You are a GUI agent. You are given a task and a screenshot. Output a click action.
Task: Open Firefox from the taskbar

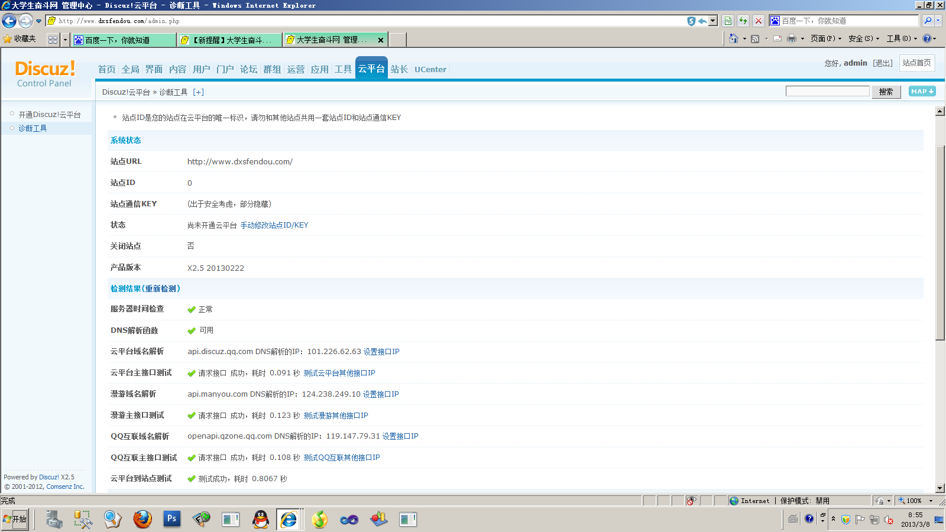click(x=142, y=519)
